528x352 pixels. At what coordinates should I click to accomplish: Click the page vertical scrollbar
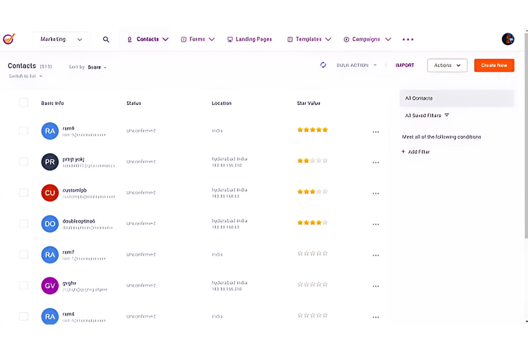point(526,136)
